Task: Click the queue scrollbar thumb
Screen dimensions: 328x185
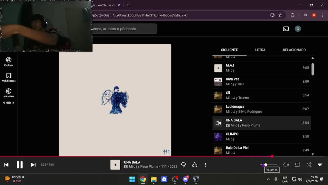Action: tap(313, 69)
